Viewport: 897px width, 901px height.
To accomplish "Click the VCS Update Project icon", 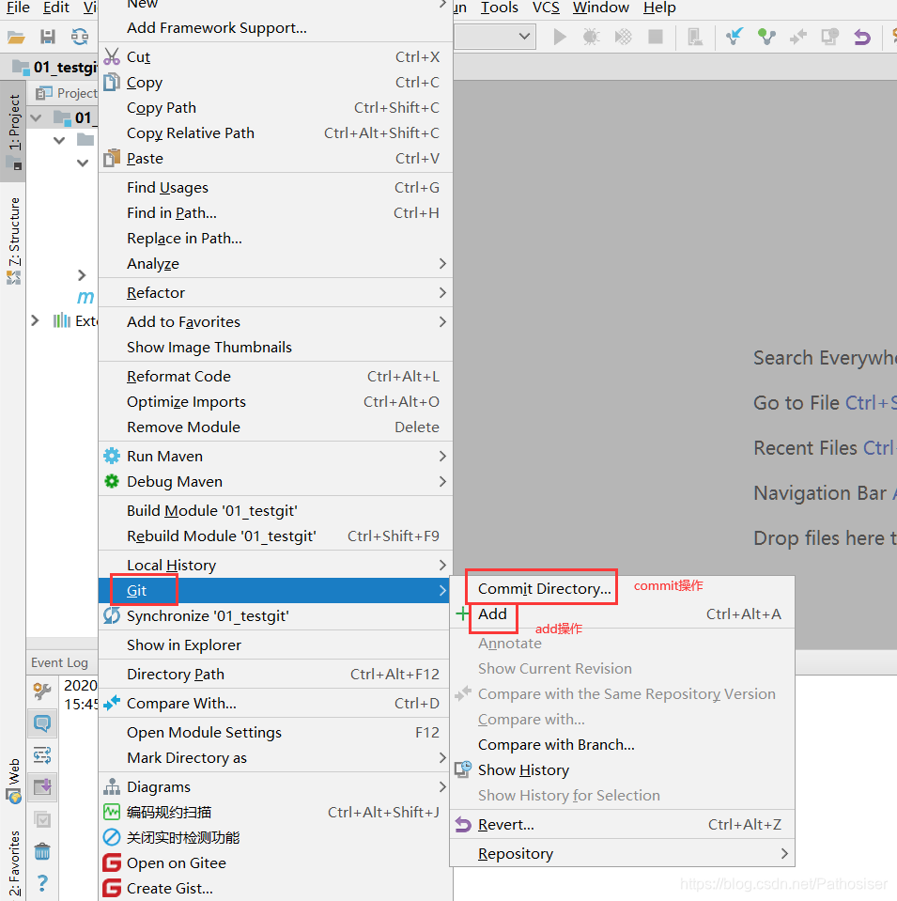I will (735, 38).
